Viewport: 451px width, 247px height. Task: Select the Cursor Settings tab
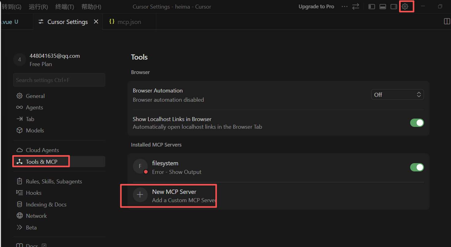[68, 22]
